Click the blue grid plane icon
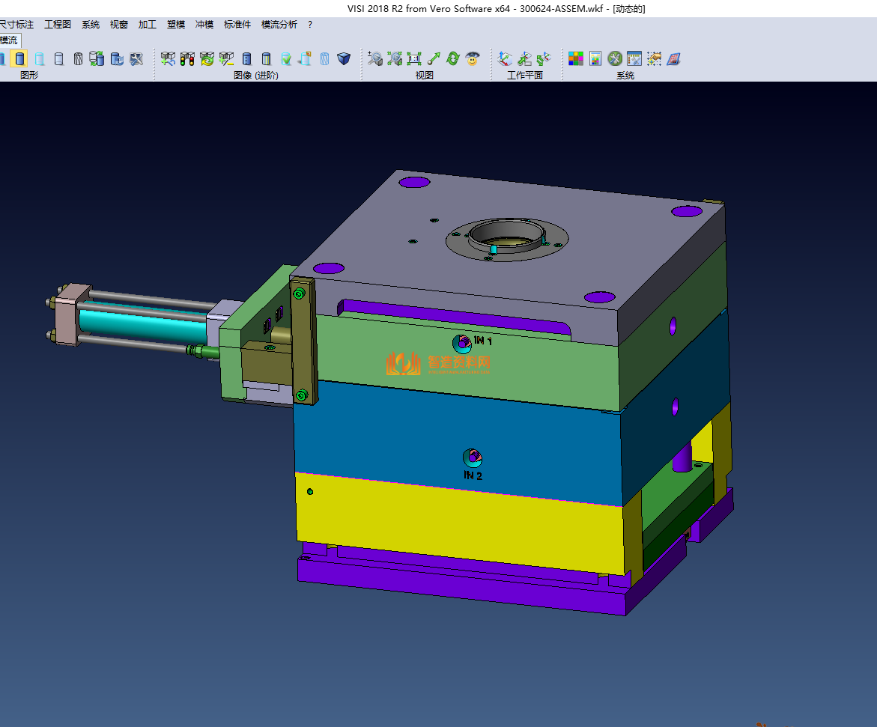 pos(674,58)
